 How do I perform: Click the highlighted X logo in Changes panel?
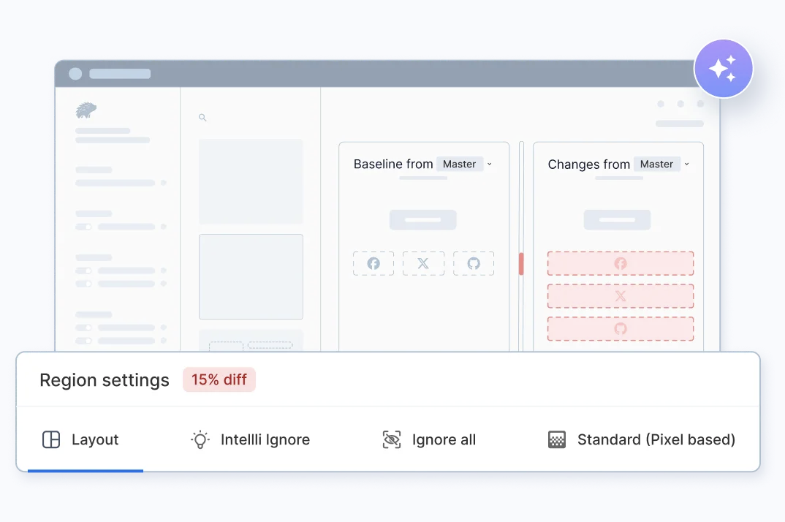click(x=621, y=296)
